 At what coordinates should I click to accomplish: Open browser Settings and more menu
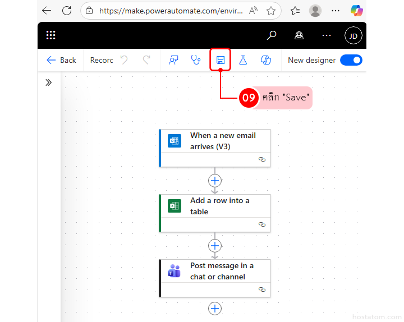pyautogui.click(x=336, y=11)
